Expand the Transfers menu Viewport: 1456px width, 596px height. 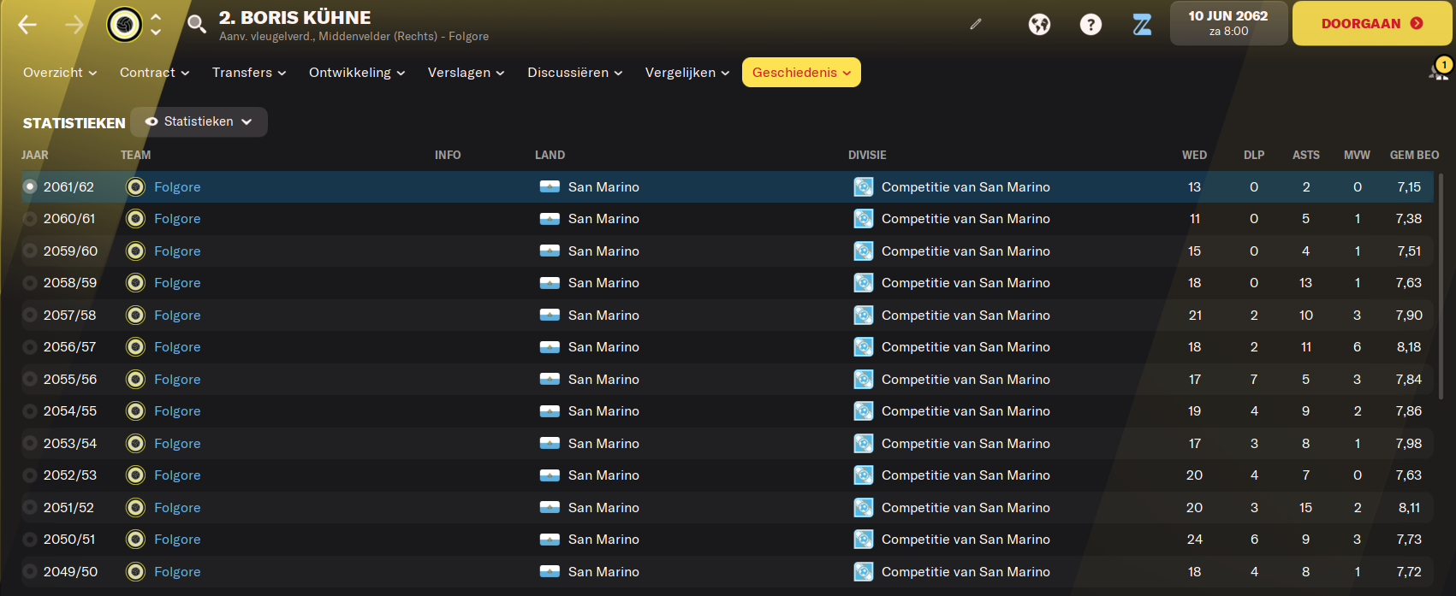click(x=249, y=73)
